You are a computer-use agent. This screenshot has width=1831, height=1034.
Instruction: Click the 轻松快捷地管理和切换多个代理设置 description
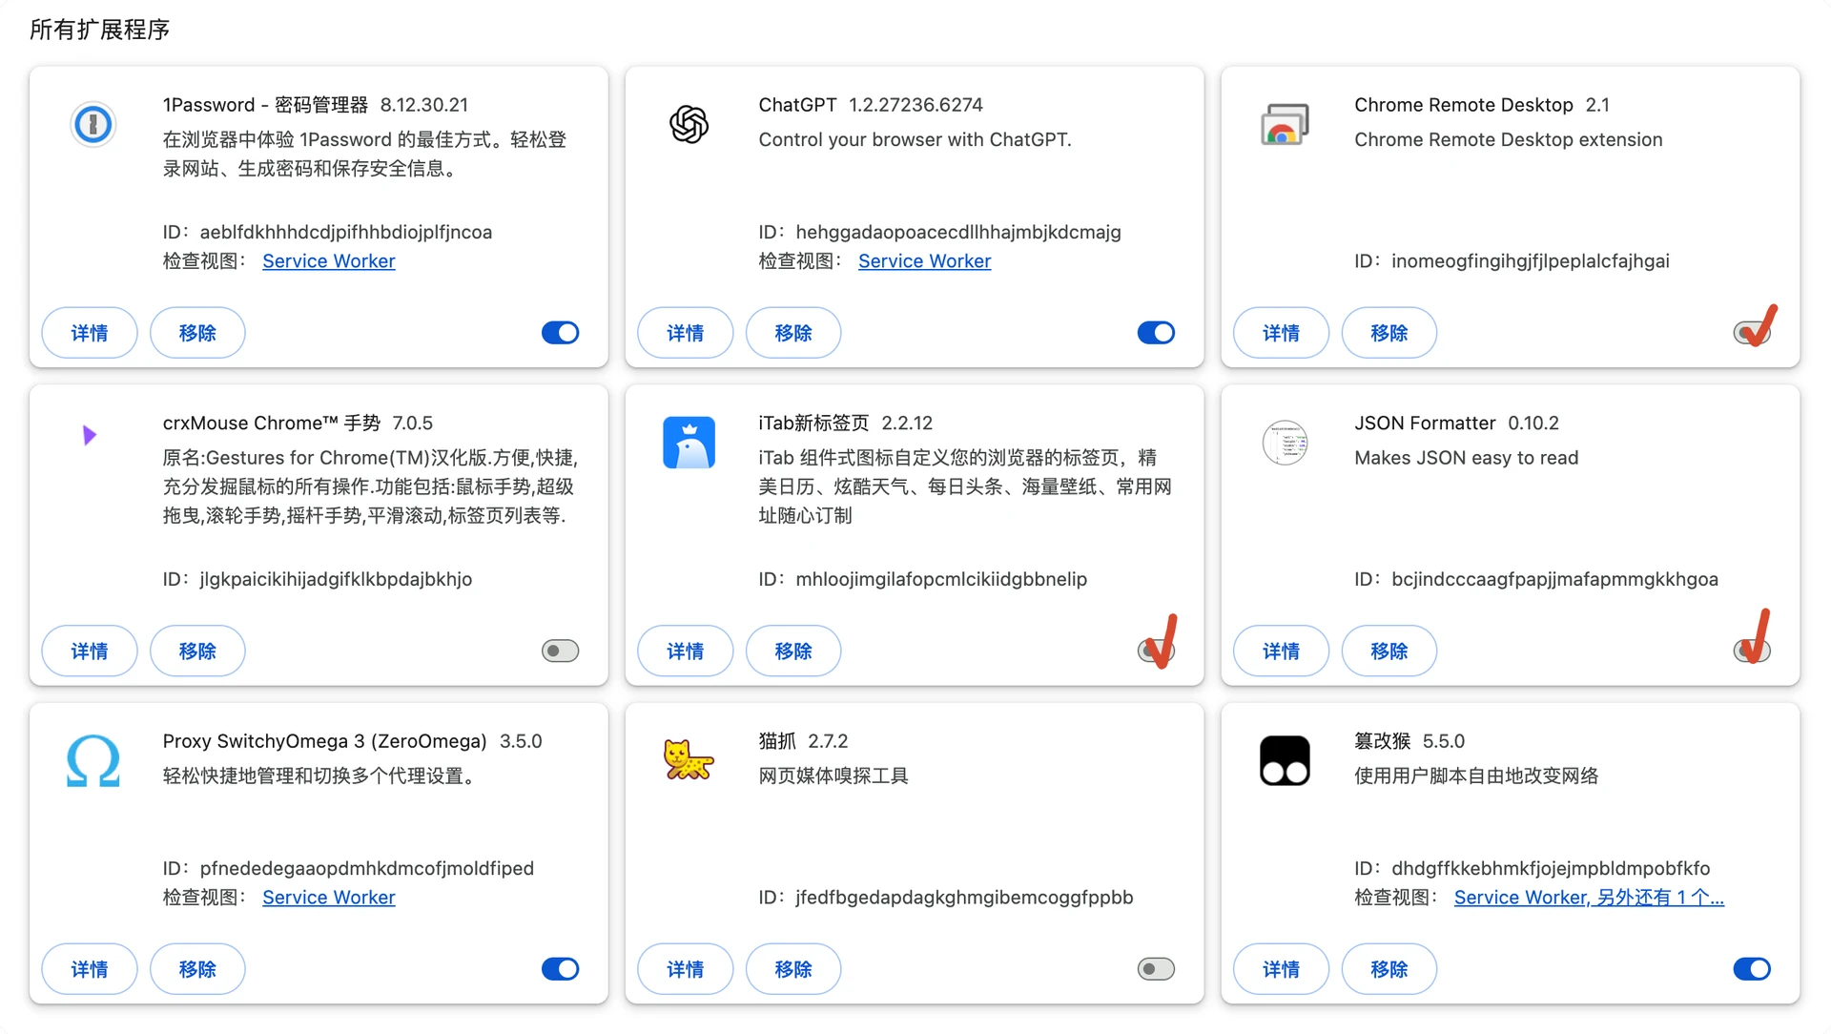(319, 775)
